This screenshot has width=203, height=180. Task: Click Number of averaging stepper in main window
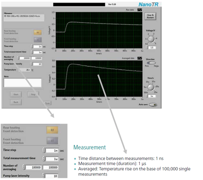click(18, 58)
